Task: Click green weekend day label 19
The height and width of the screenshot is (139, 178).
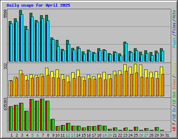Action: tap(104, 135)
